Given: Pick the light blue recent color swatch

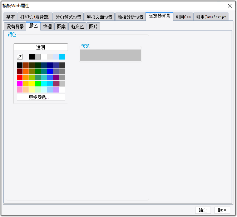Looking at the screenshot, I should click(x=56, y=57).
